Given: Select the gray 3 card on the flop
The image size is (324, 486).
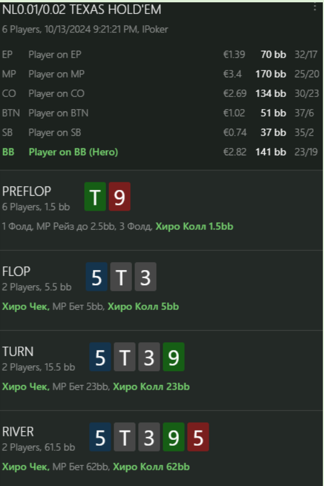Looking at the screenshot, I should pos(145,277).
